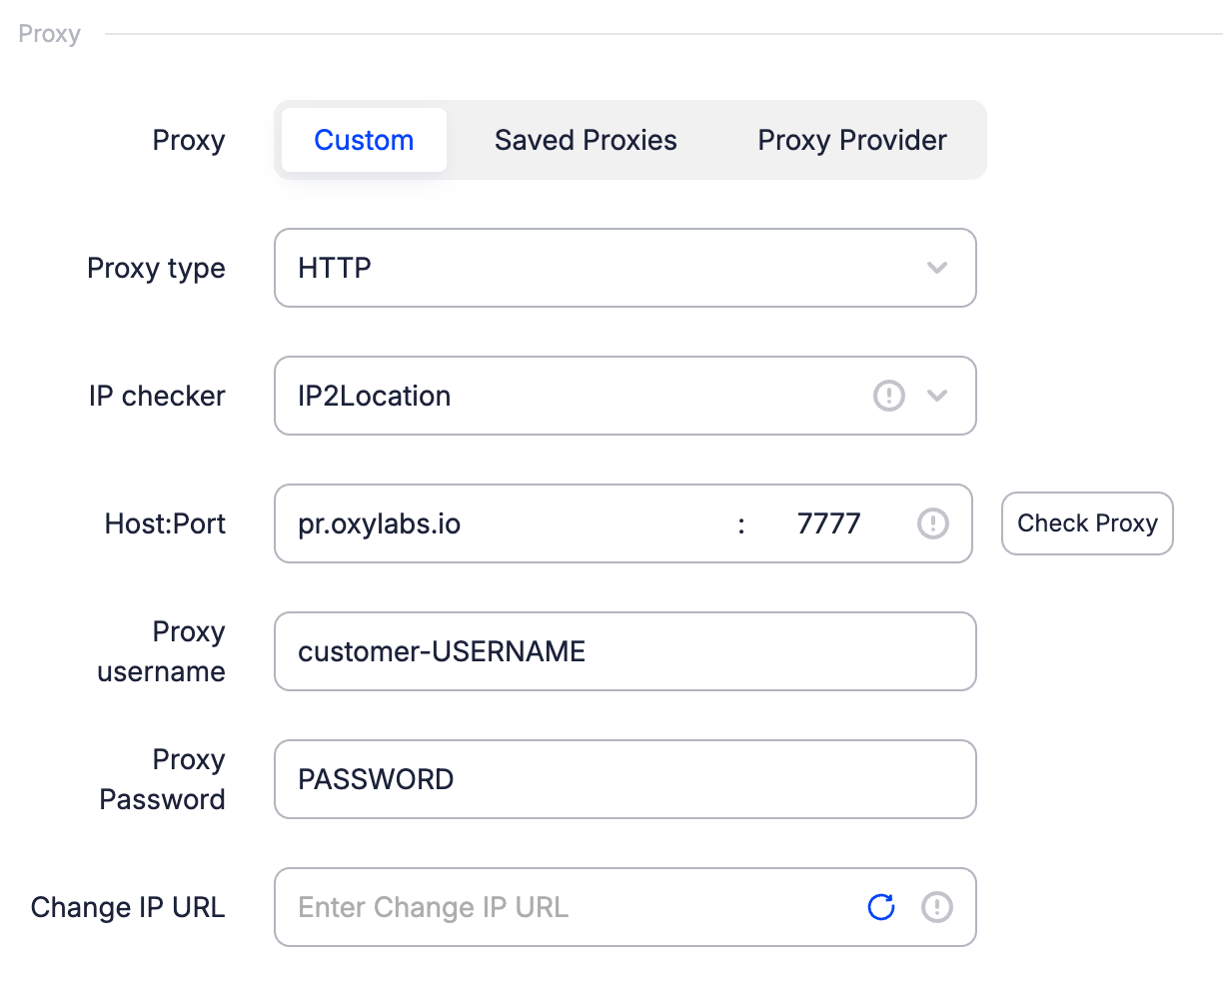Viewport: 1223px width, 993px height.
Task: Click the info icon in IP checker field
Action: 888,396
